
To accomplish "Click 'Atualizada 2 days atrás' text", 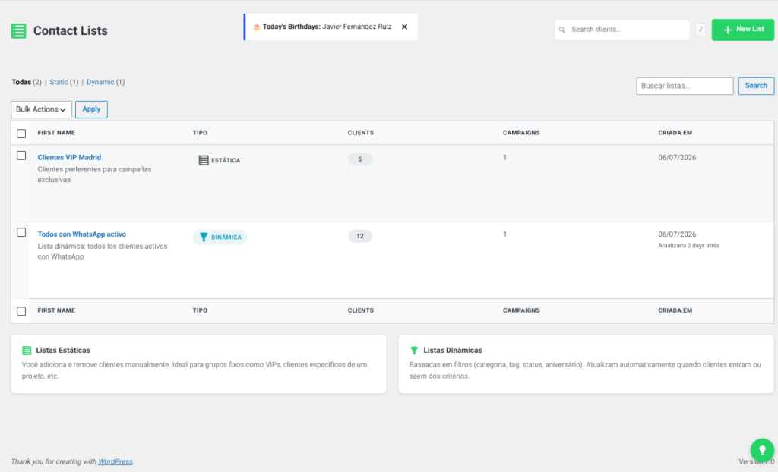I will tap(688, 245).
